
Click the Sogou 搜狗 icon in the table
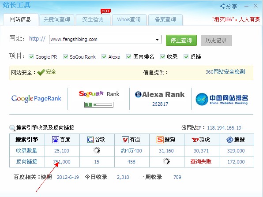coord(160,140)
